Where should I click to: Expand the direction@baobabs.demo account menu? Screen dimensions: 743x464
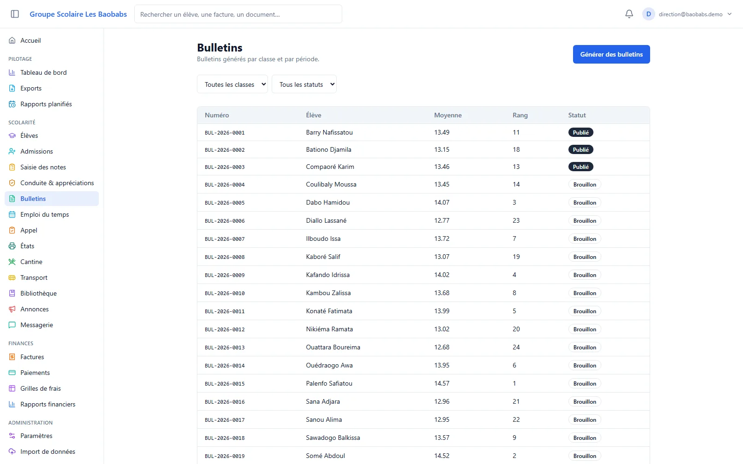(x=687, y=14)
